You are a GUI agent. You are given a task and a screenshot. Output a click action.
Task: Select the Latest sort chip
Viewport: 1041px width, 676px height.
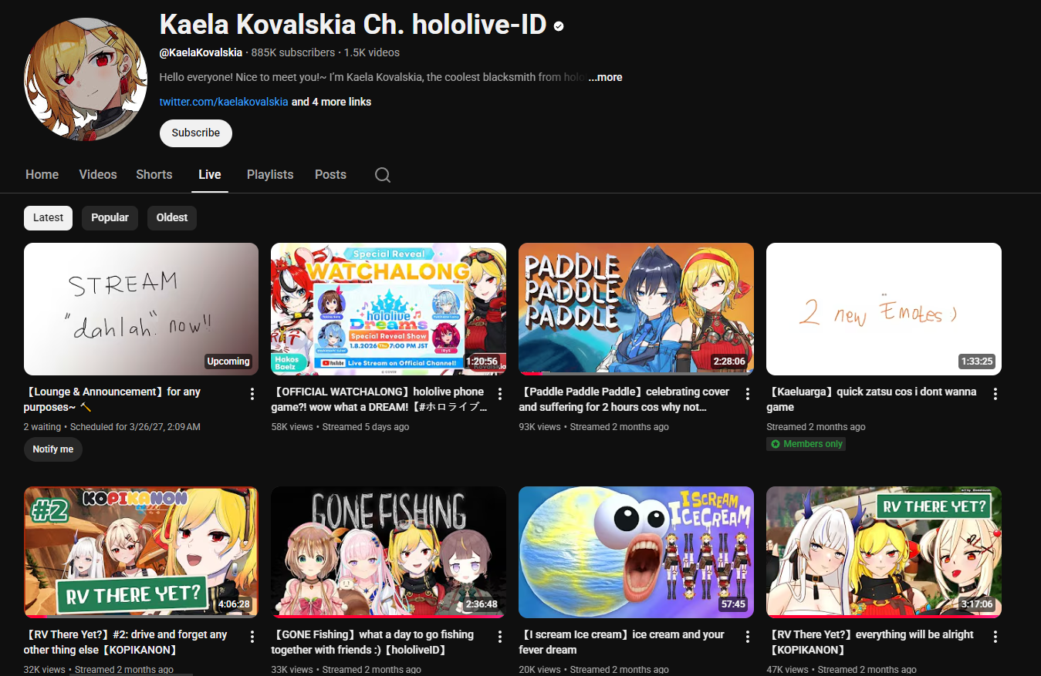click(x=49, y=218)
